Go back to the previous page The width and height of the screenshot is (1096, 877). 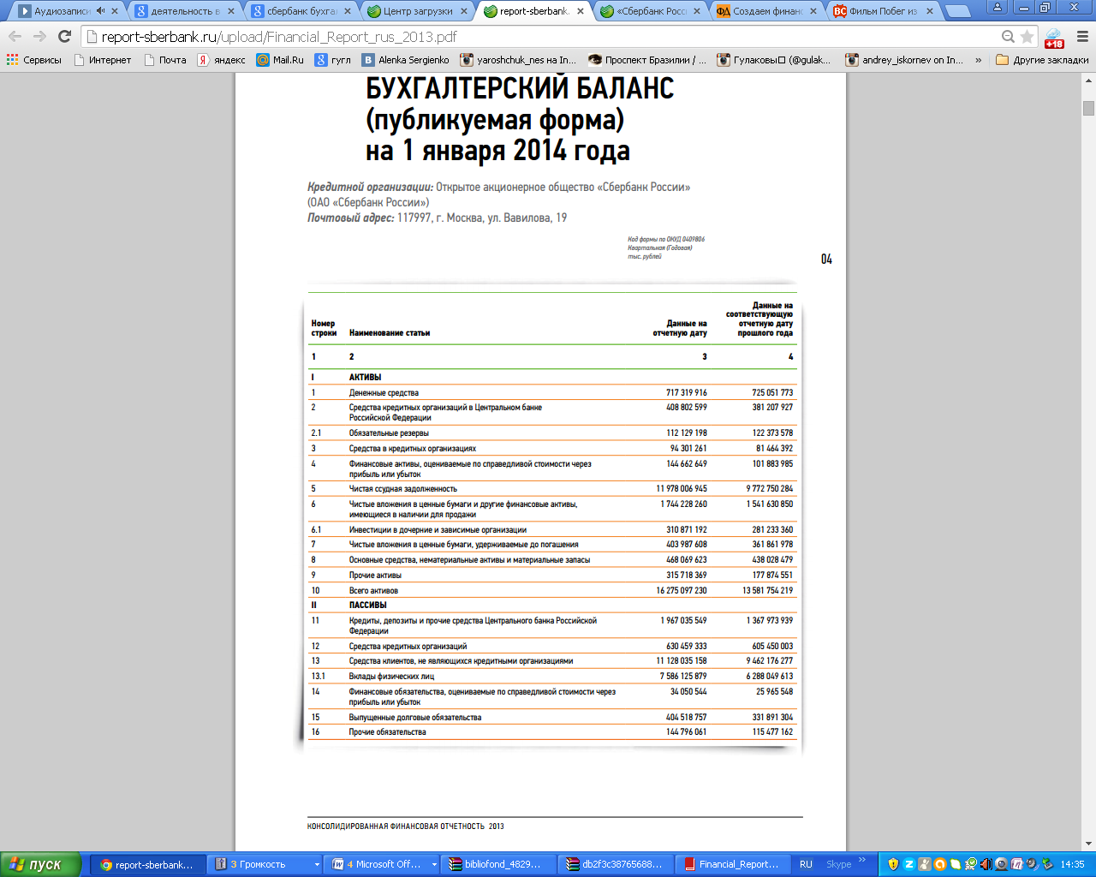(x=15, y=37)
